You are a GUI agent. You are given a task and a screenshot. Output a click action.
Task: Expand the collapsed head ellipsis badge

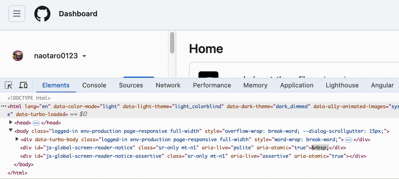pyautogui.click(x=36, y=123)
